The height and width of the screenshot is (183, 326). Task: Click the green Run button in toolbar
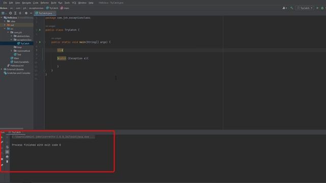click(317, 8)
